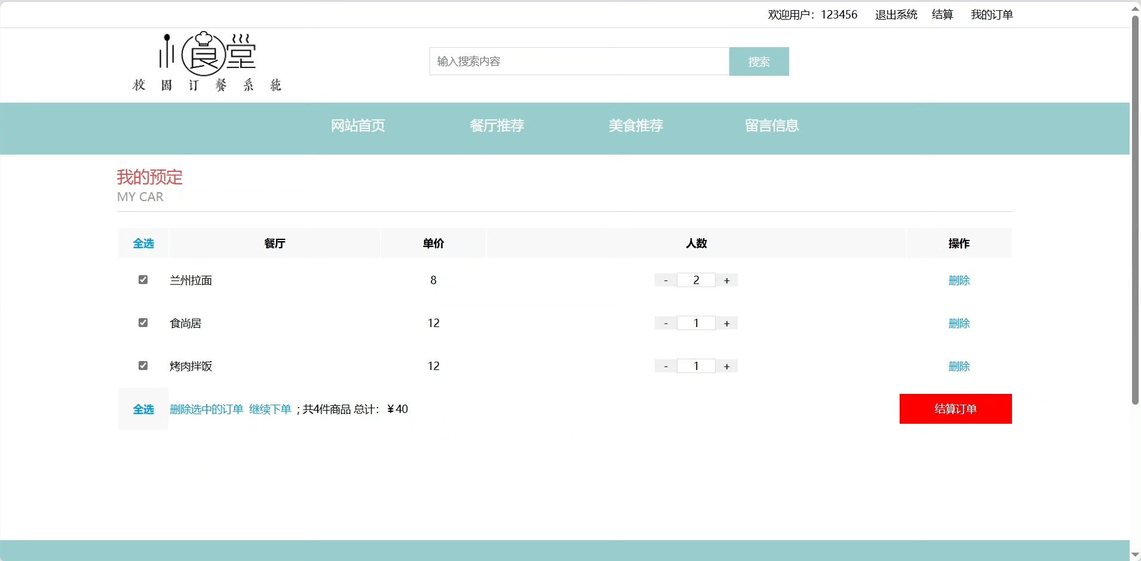Click 删除选中的订单 link
This screenshot has width=1141, height=561.
[206, 409]
